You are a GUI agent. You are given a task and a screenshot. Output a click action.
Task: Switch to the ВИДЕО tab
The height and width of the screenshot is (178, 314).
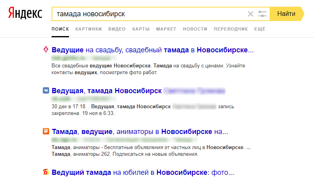117,29
